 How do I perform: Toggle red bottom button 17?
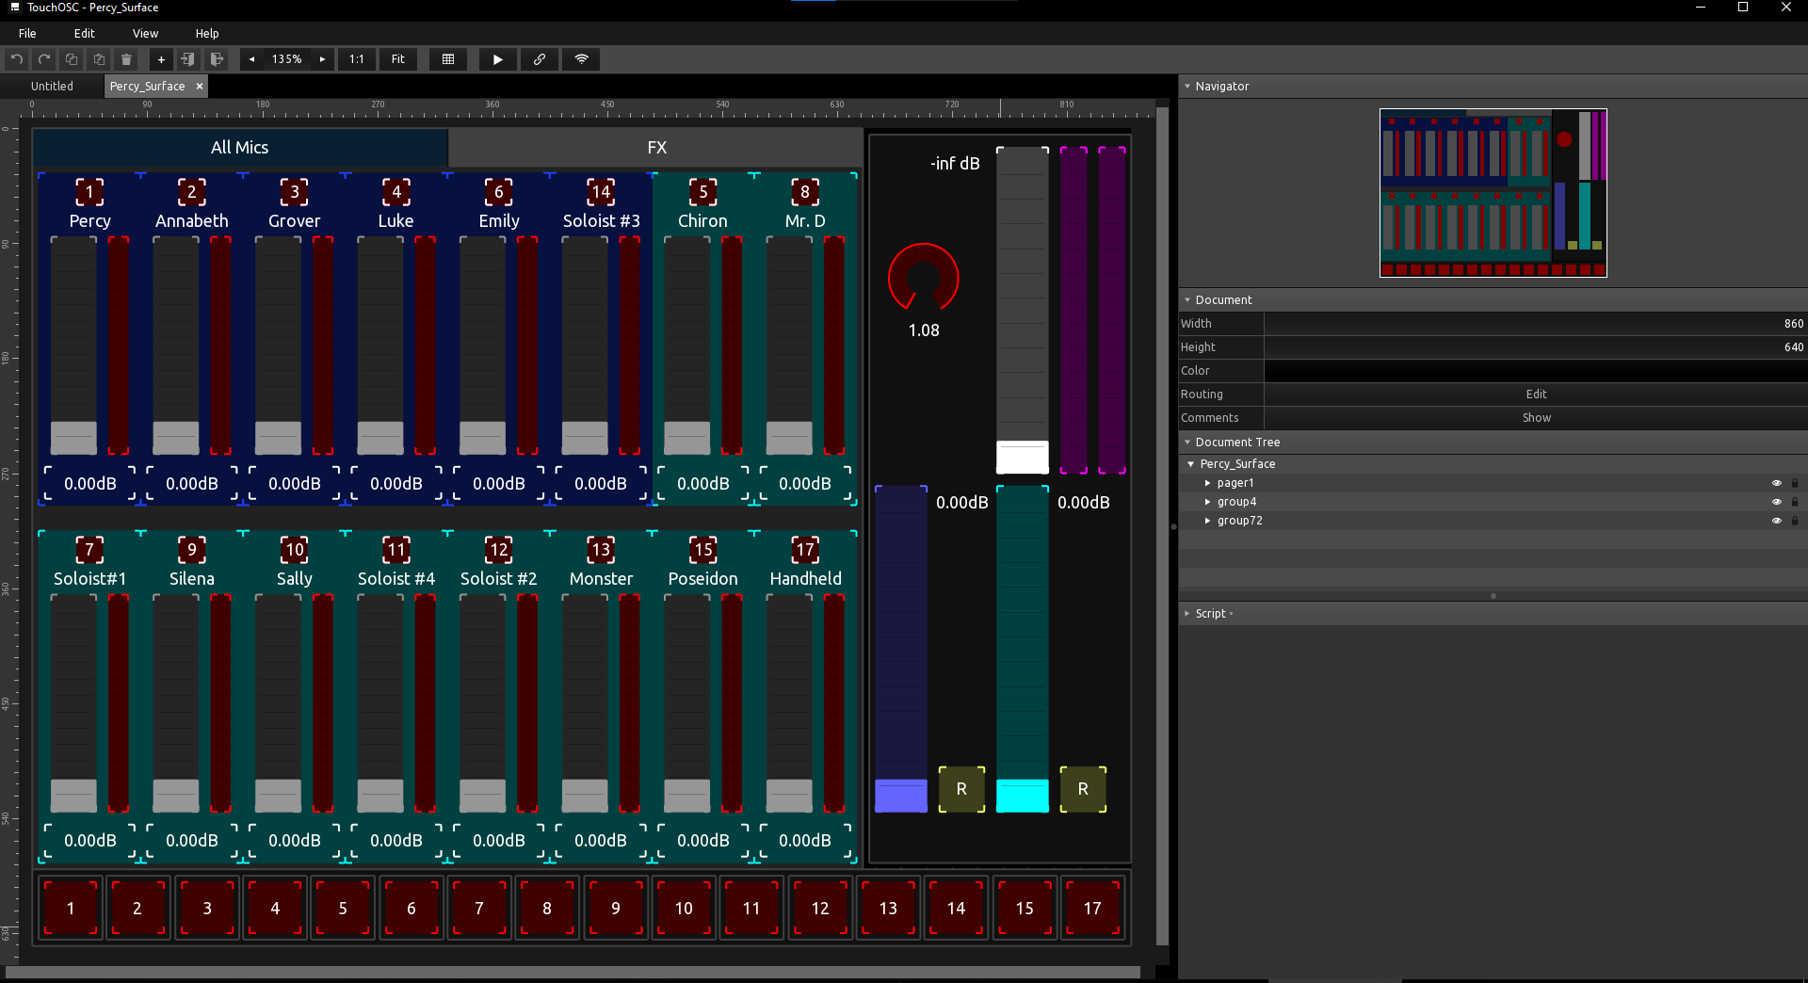1092,908
